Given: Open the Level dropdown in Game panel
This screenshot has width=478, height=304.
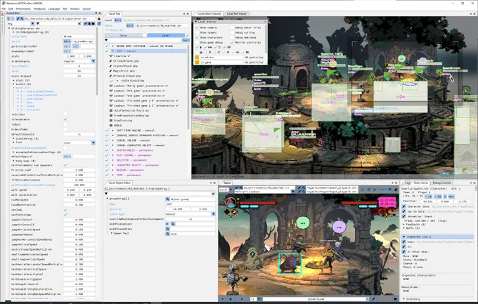Looking at the screenshot, I should pos(231,190).
